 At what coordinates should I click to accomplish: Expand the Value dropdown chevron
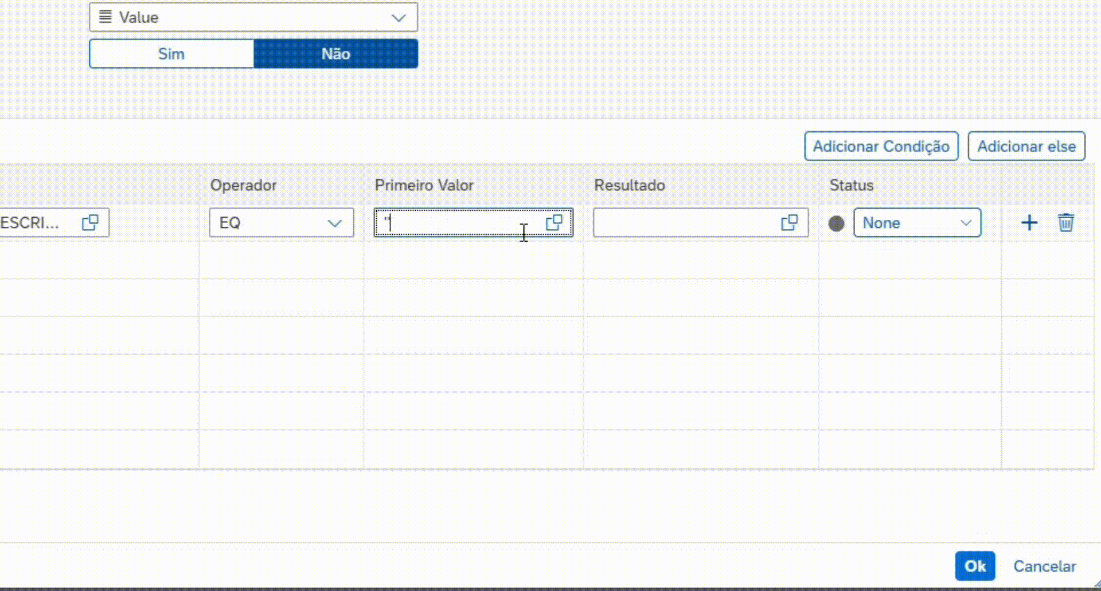pos(399,17)
